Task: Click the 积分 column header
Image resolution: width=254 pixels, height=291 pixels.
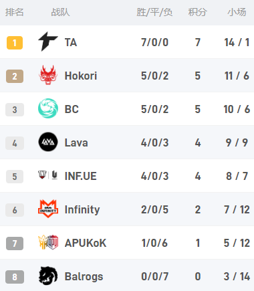Action: 198,12
